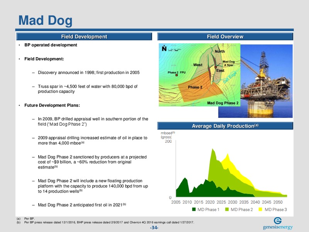Click the MD Phase 2 legend label

tap(242, 210)
